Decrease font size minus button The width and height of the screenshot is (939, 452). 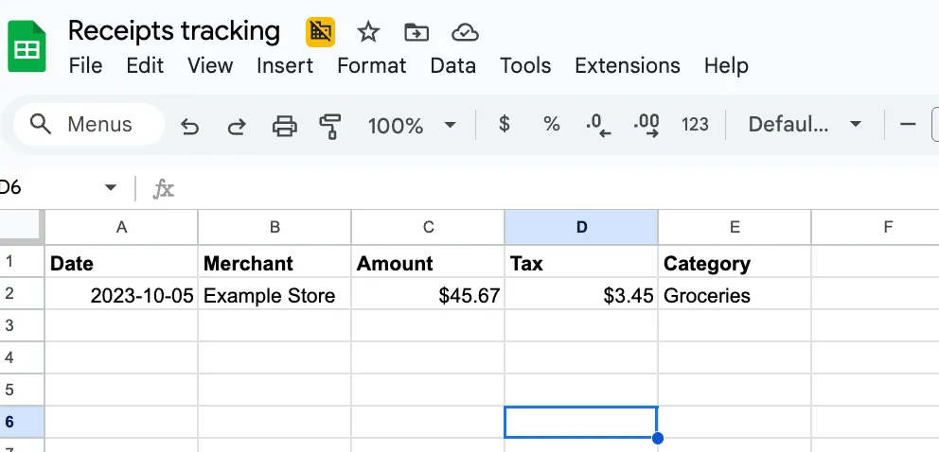point(908,125)
